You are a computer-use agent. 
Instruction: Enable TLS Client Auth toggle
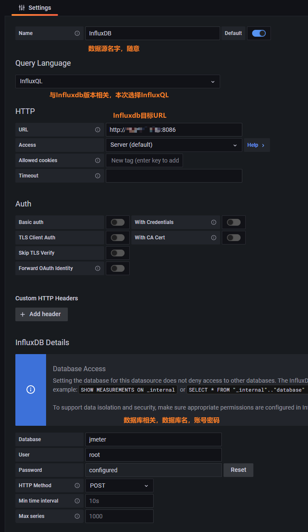[x=118, y=238]
